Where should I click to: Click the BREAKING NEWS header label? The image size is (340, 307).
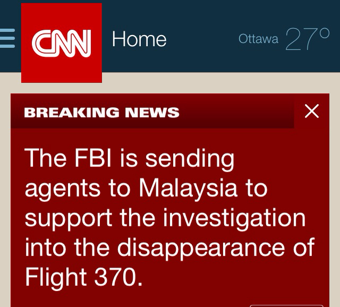pyautogui.click(x=102, y=113)
